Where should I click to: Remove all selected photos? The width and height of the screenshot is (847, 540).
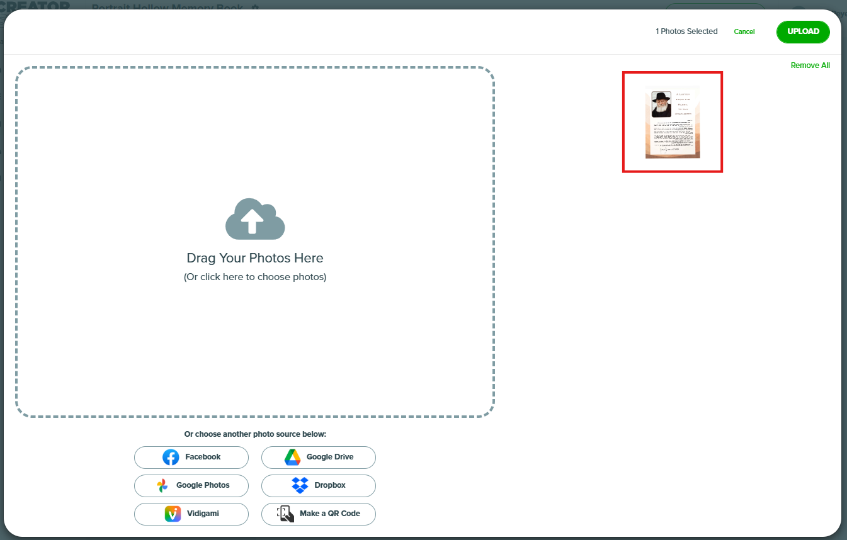click(810, 65)
